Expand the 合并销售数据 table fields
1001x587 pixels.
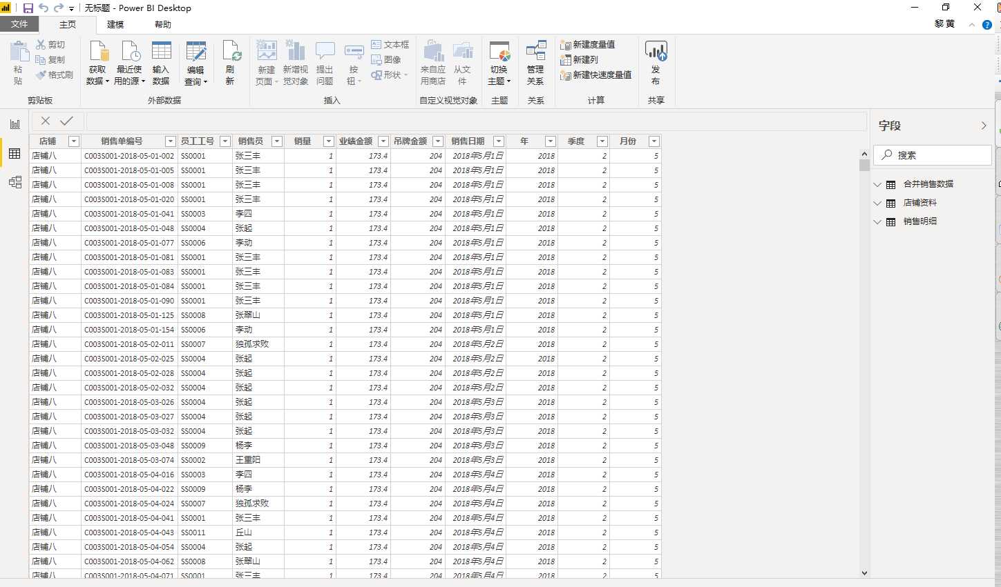[877, 184]
